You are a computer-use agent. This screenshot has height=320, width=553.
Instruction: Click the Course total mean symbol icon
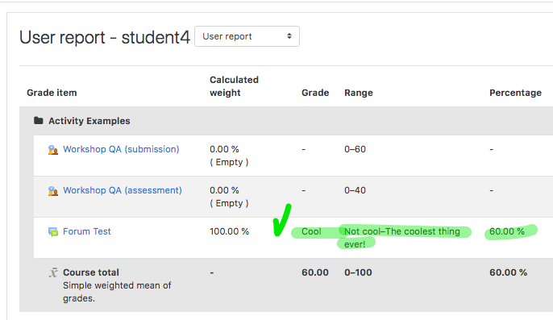tap(53, 272)
